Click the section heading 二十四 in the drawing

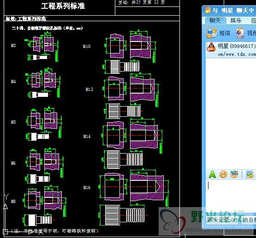pyautogui.click(x=47, y=28)
